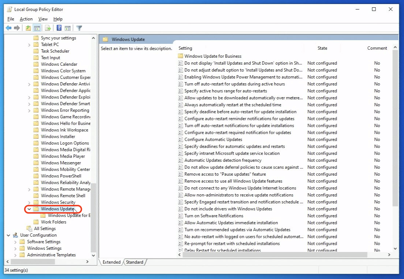The width and height of the screenshot is (404, 279).
Task: Expand the Windows Security node
Action: 29,203
